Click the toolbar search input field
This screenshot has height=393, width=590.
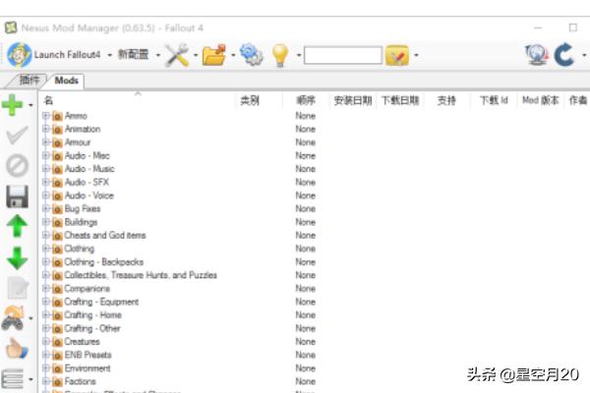pyautogui.click(x=343, y=55)
